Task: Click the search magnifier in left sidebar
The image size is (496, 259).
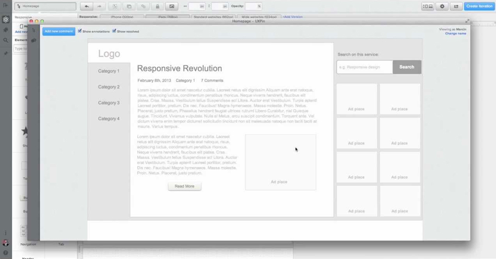Action: (6, 40)
